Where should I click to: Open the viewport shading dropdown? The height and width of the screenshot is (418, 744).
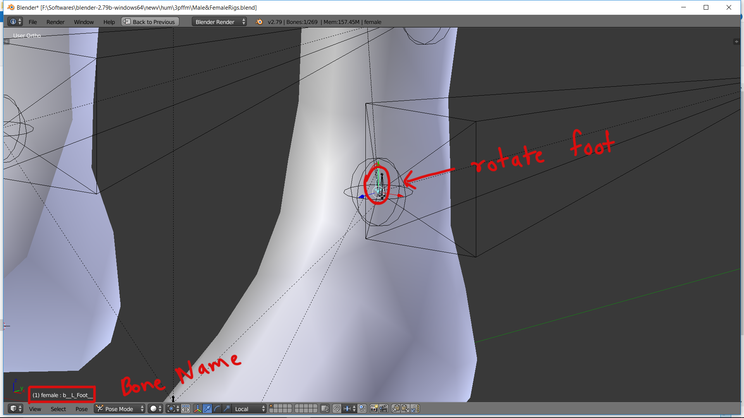[x=155, y=409]
